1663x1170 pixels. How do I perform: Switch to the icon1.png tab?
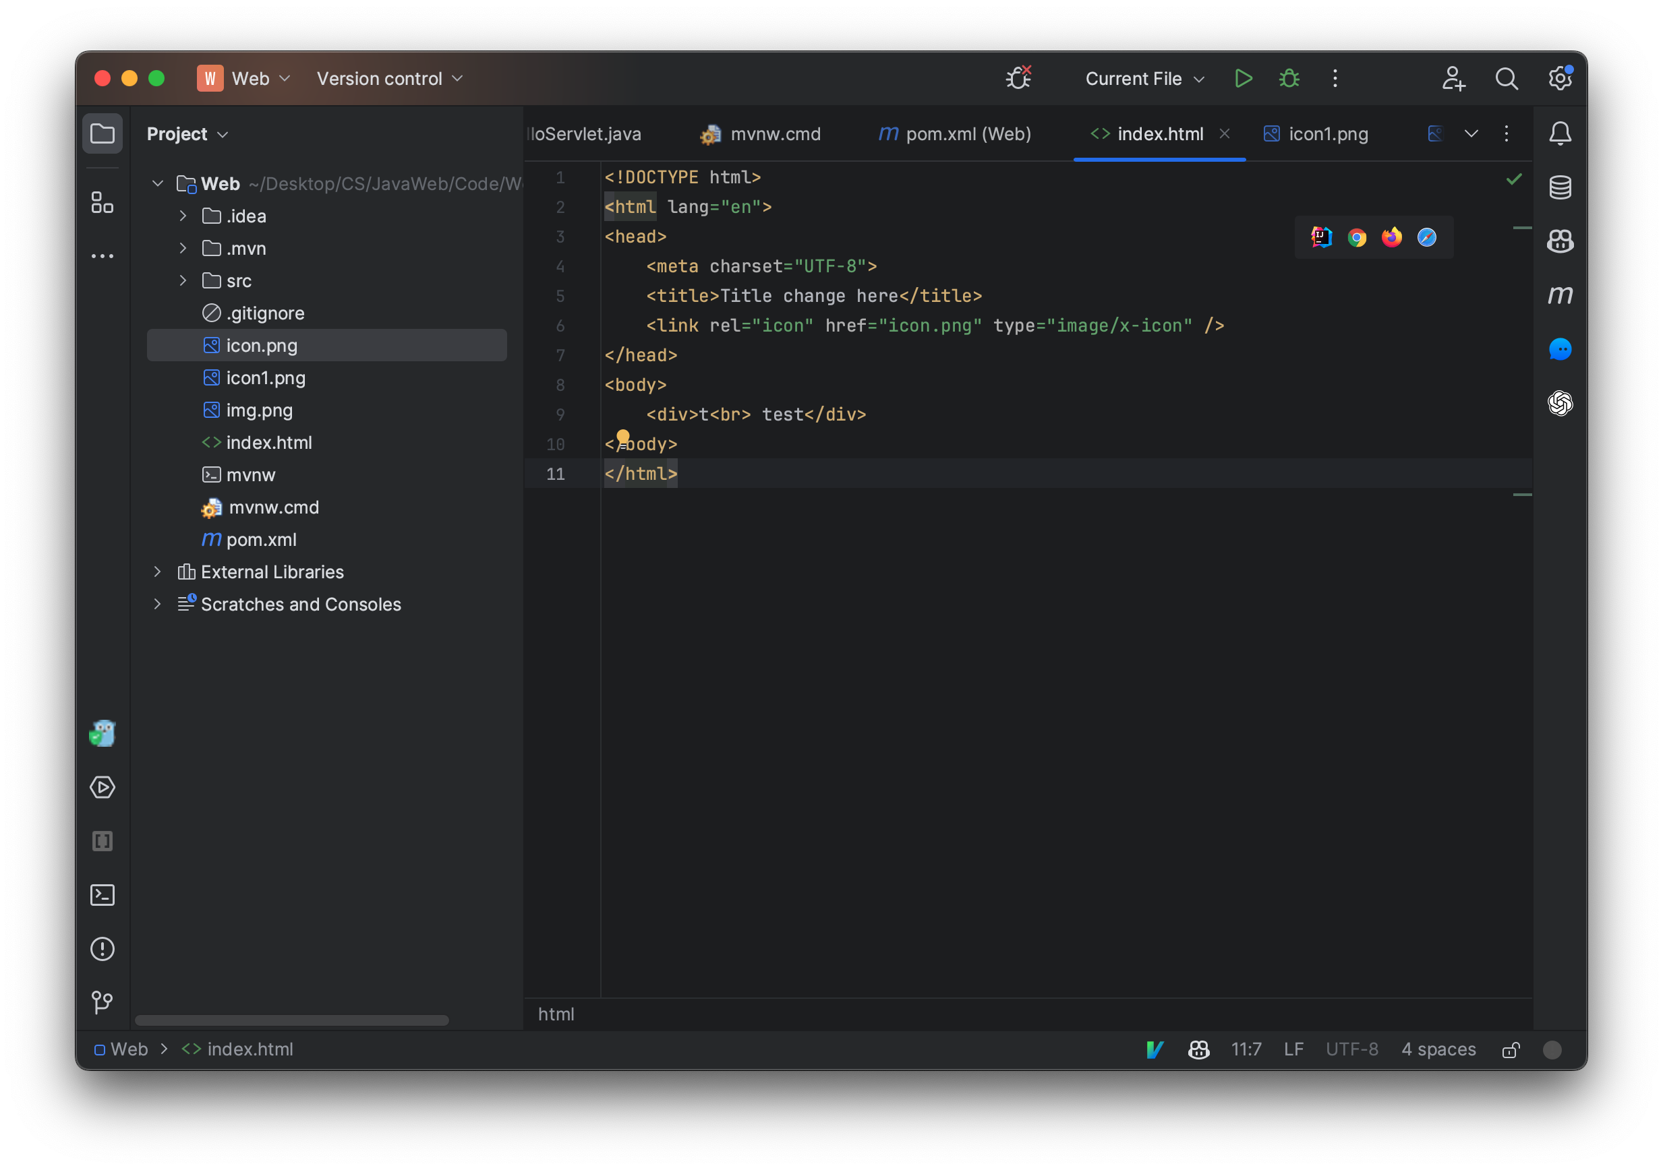pos(1315,134)
